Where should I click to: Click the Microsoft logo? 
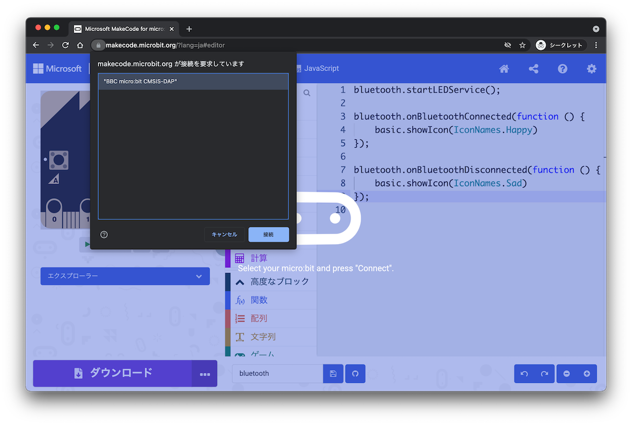57,68
